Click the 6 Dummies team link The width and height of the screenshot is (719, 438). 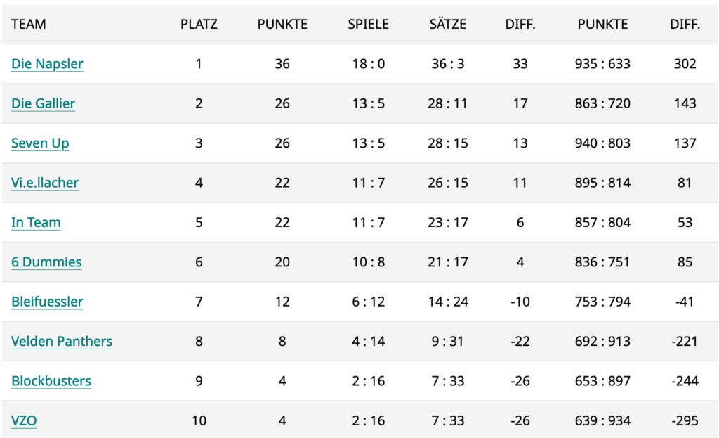click(x=46, y=262)
